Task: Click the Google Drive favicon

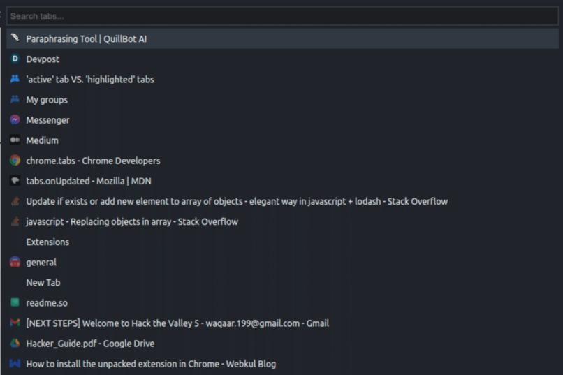Action: pyautogui.click(x=15, y=344)
